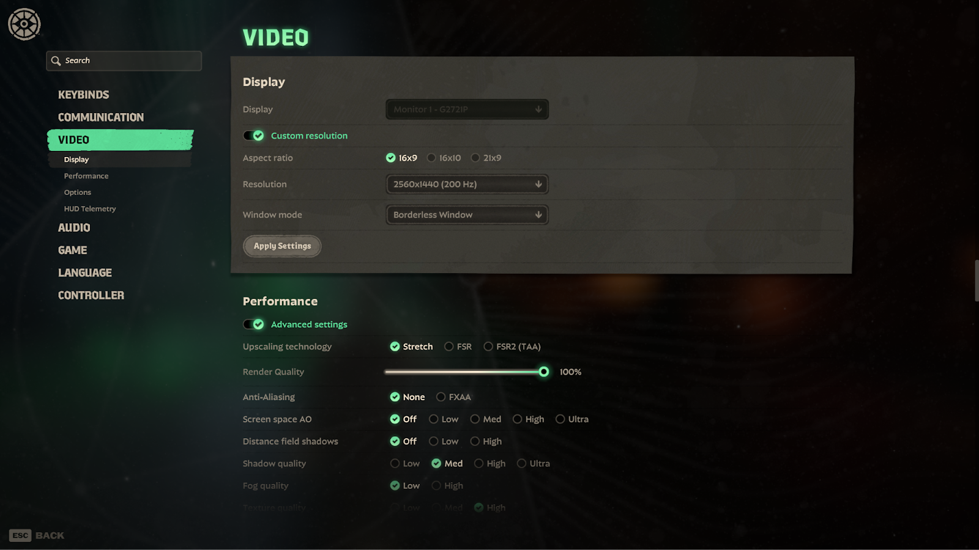The image size is (979, 550).
Task: Enable FXAA anti-aliasing
Action: pos(441,397)
